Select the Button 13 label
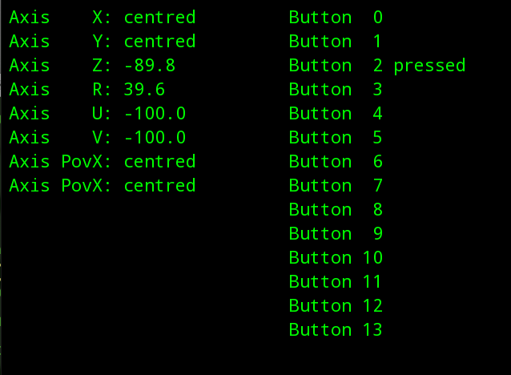511x375 pixels. 336,329
